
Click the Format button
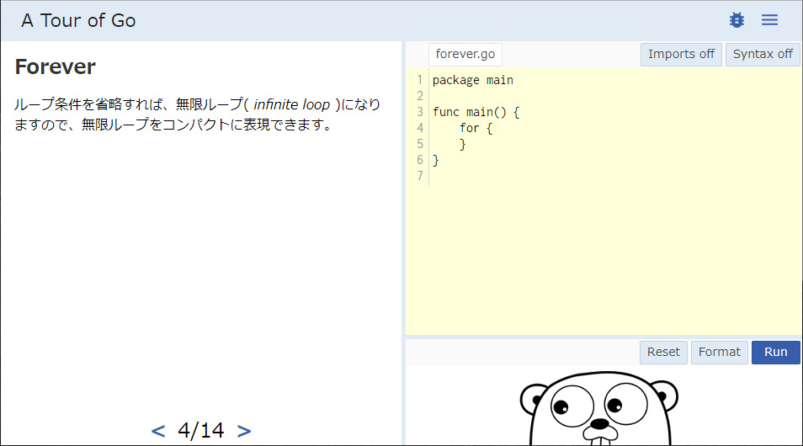pyautogui.click(x=719, y=353)
